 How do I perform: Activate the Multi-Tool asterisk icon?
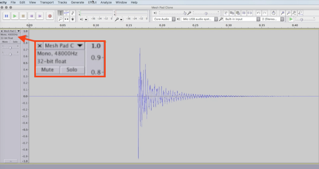[x=73, y=19]
